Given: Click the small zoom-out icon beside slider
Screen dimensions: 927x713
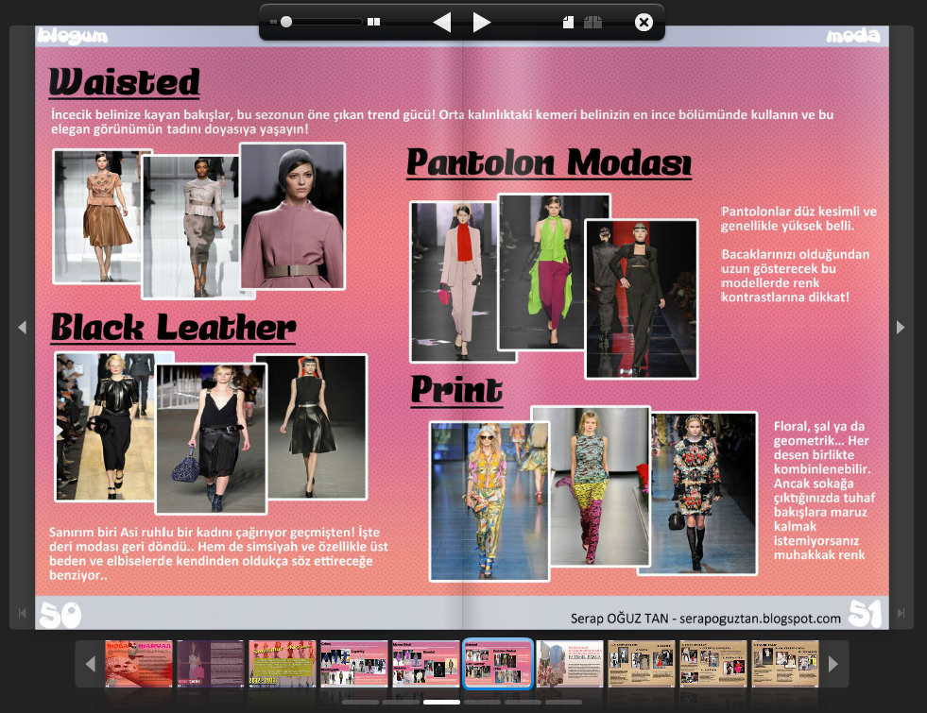Looking at the screenshot, I should tap(273, 22).
